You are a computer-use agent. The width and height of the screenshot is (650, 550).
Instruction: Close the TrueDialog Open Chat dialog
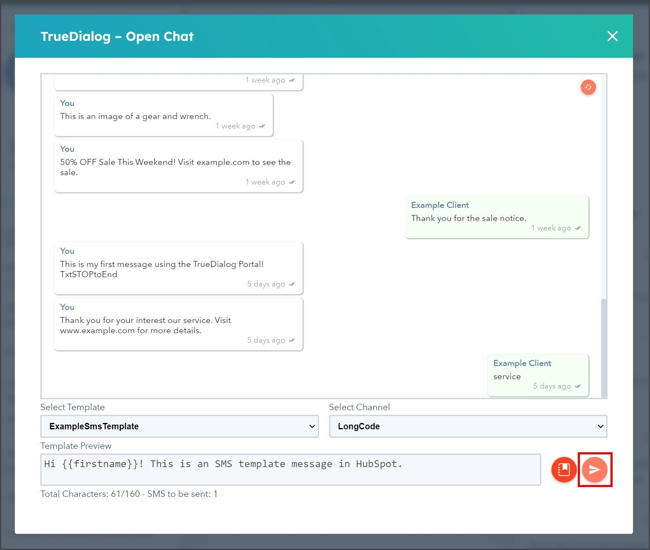pyautogui.click(x=613, y=36)
